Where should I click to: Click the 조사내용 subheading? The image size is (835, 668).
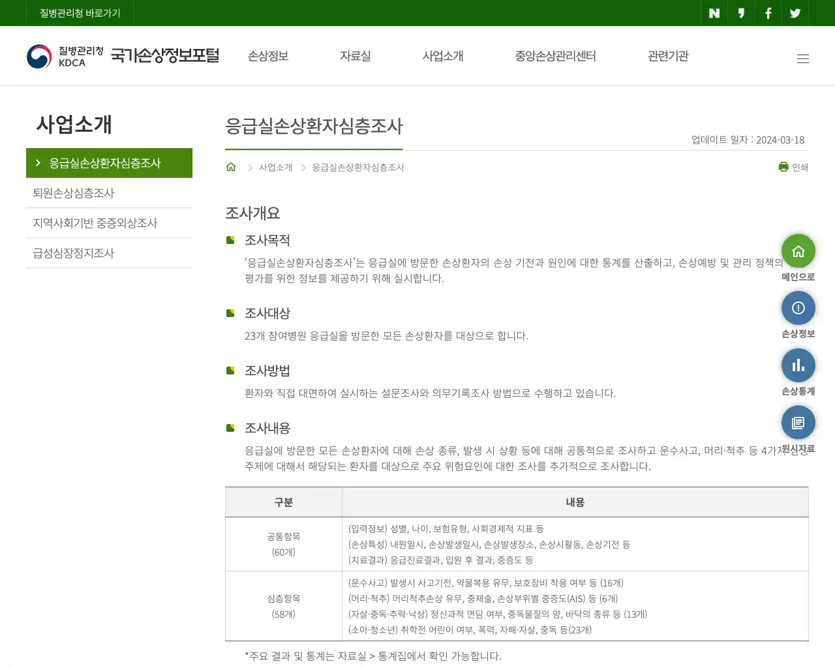tap(267, 429)
